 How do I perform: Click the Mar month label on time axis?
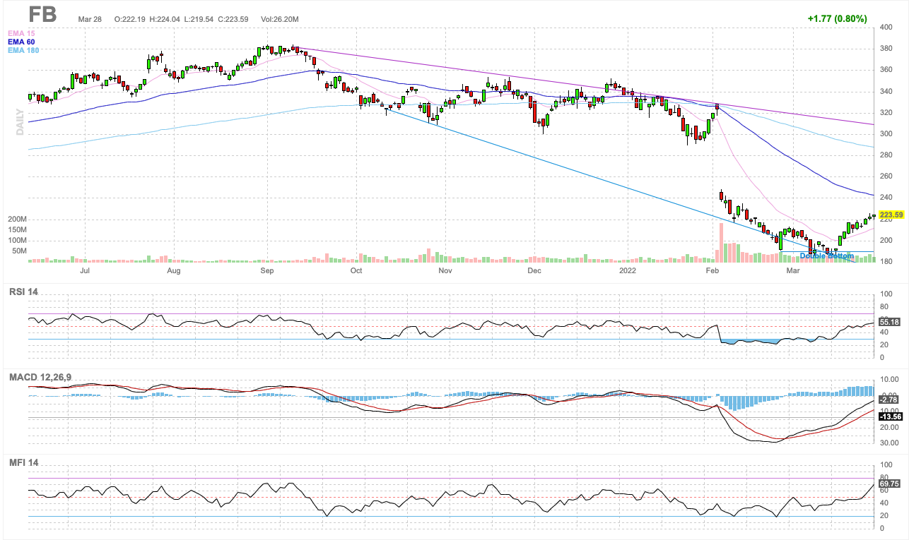[793, 270]
